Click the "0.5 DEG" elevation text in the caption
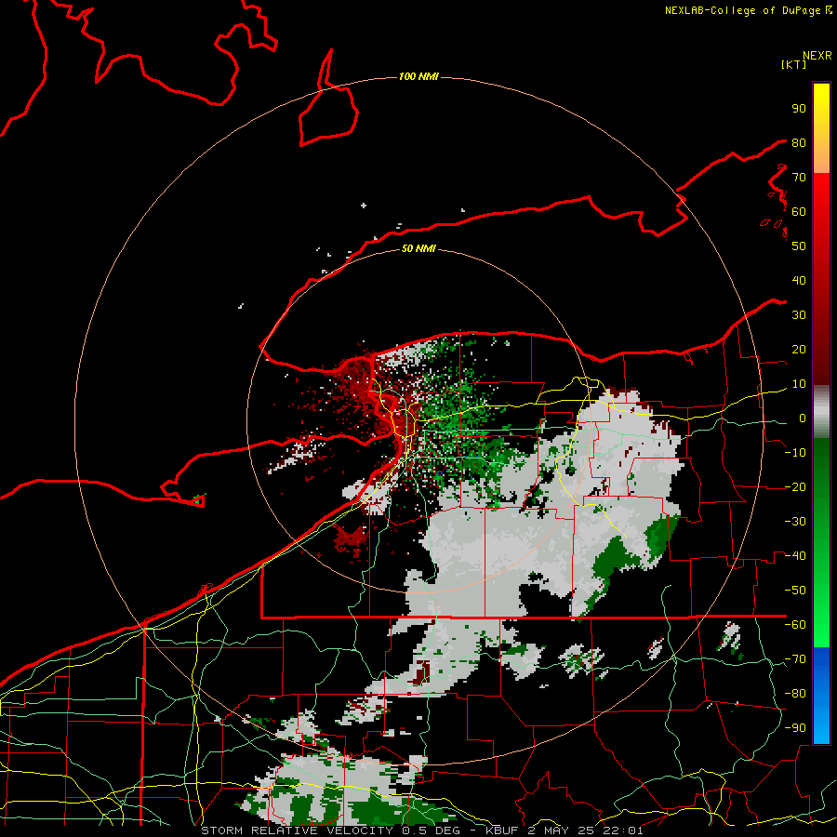The height and width of the screenshot is (837, 837). click(432, 830)
